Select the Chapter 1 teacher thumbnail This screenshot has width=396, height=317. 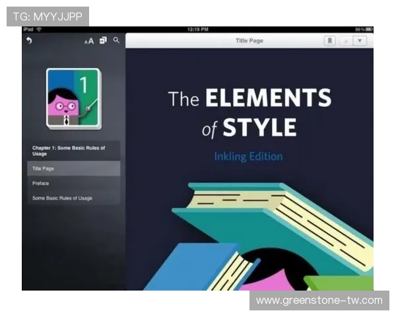(73, 99)
